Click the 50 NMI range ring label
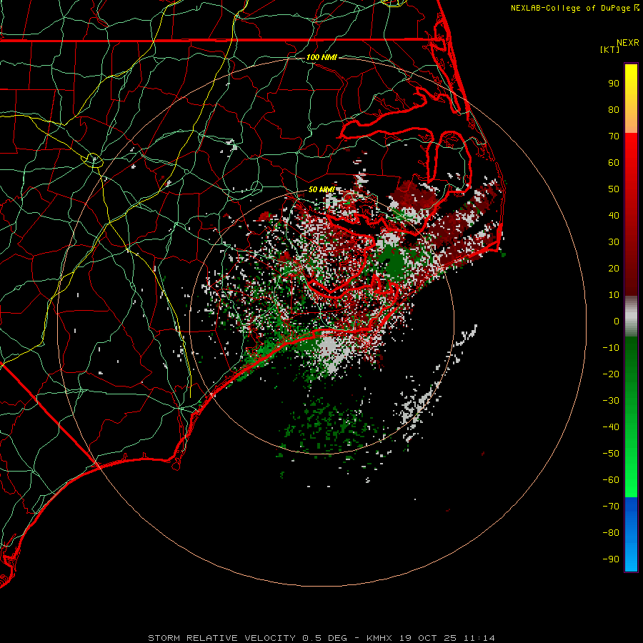This screenshot has height=643, width=643. click(x=321, y=189)
